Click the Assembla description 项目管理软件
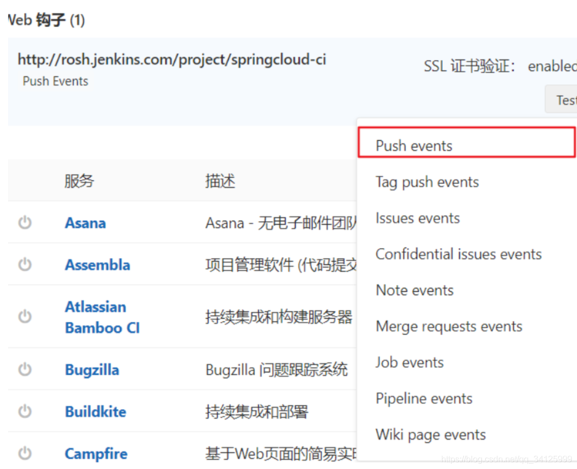The height and width of the screenshot is (469, 577). coord(281,265)
